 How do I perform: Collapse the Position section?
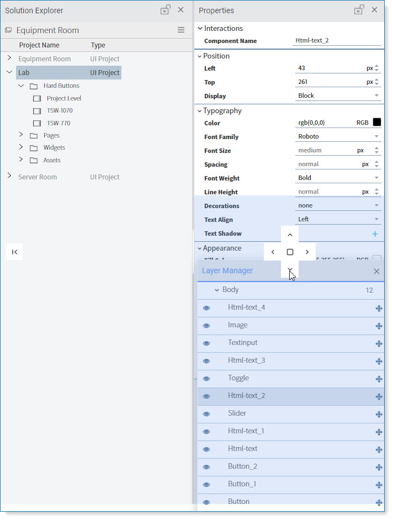(200, 56)
